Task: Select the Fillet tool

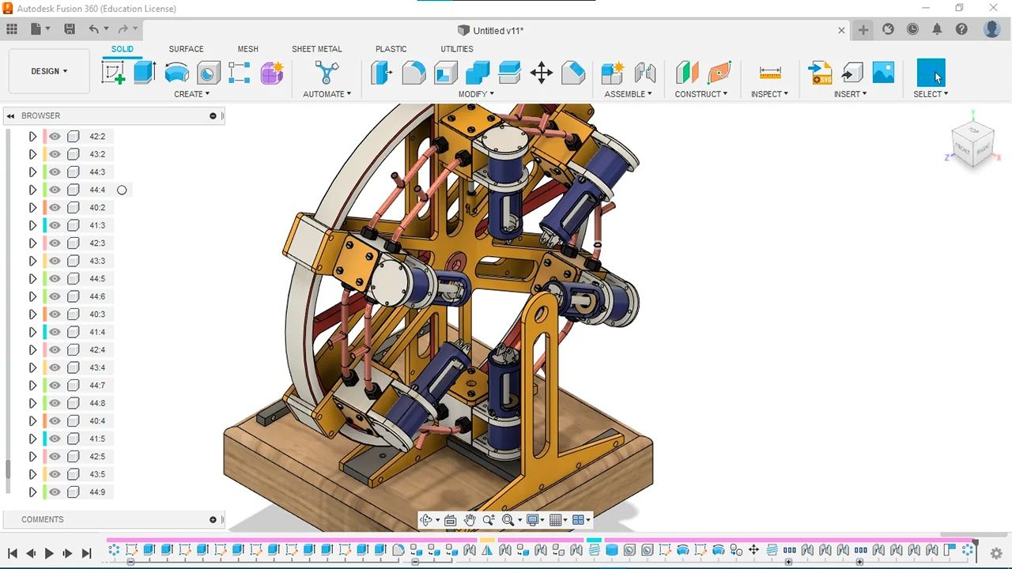Action: [413, 73]
